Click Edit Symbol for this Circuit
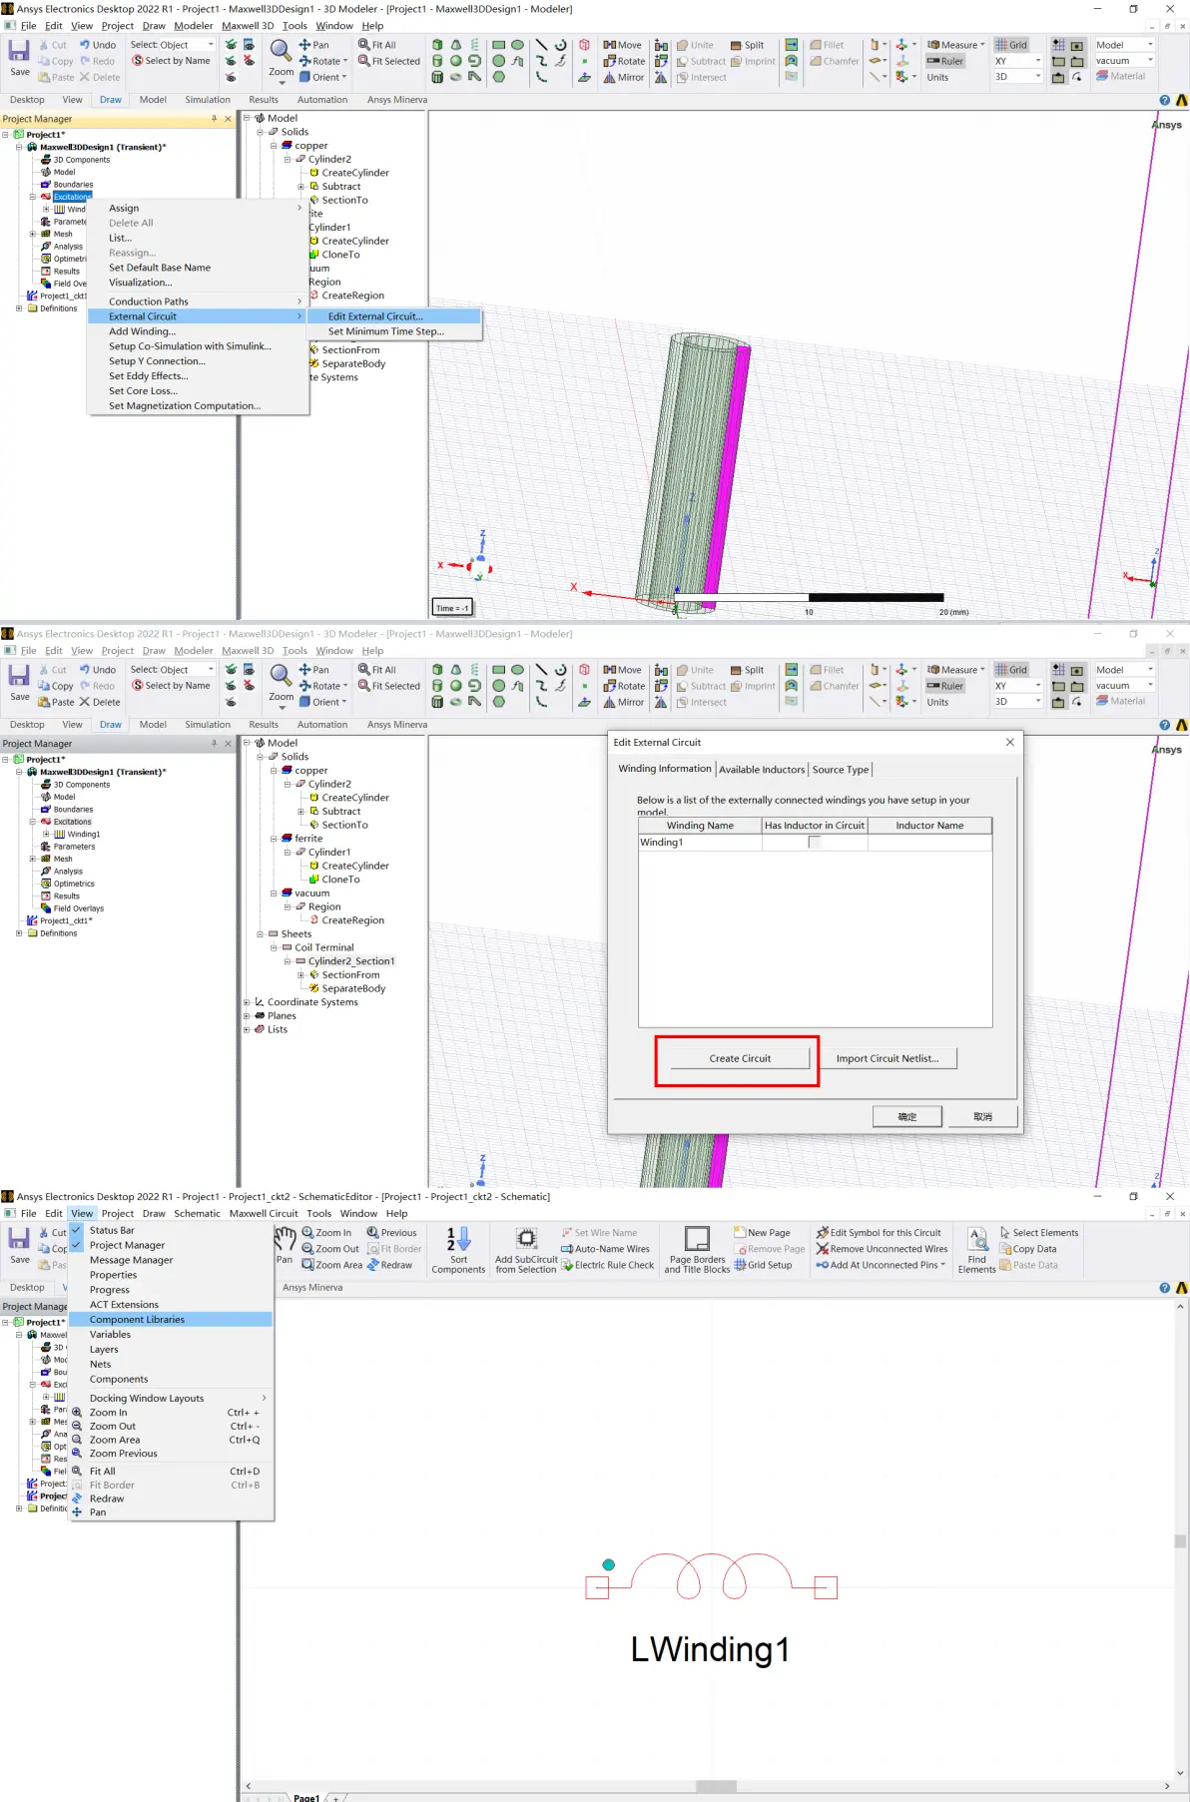This screenshot has height=1802, width=1190. pos(879,1233)
